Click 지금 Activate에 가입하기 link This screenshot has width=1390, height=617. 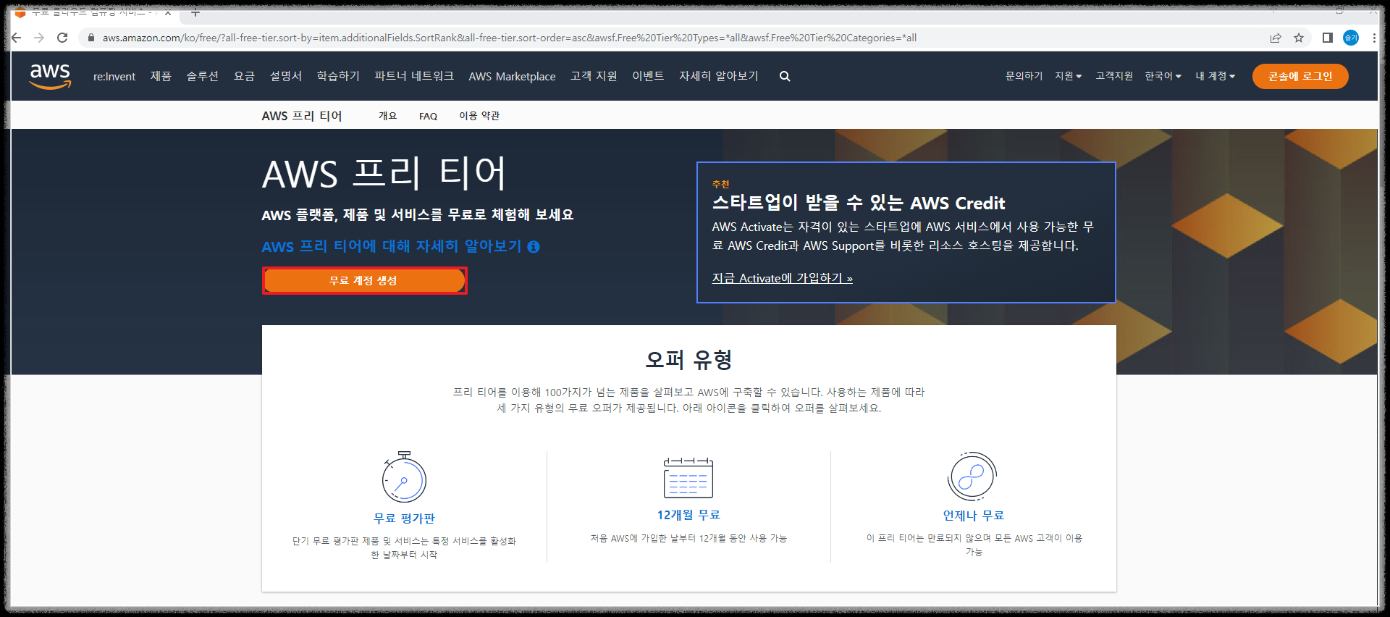783,279
